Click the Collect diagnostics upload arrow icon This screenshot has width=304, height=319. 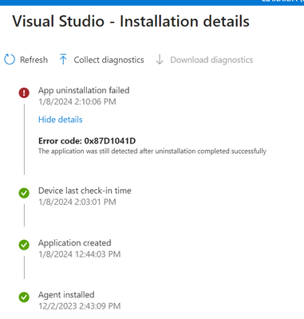point(63,59)
